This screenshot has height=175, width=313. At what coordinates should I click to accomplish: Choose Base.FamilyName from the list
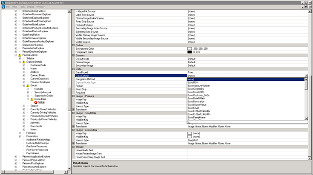tap(246, 118)
